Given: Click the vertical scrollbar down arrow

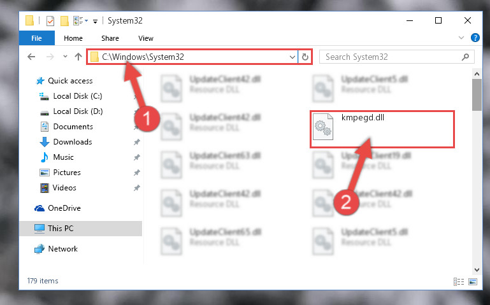Looking at the screenshot, I should (477, 270).
